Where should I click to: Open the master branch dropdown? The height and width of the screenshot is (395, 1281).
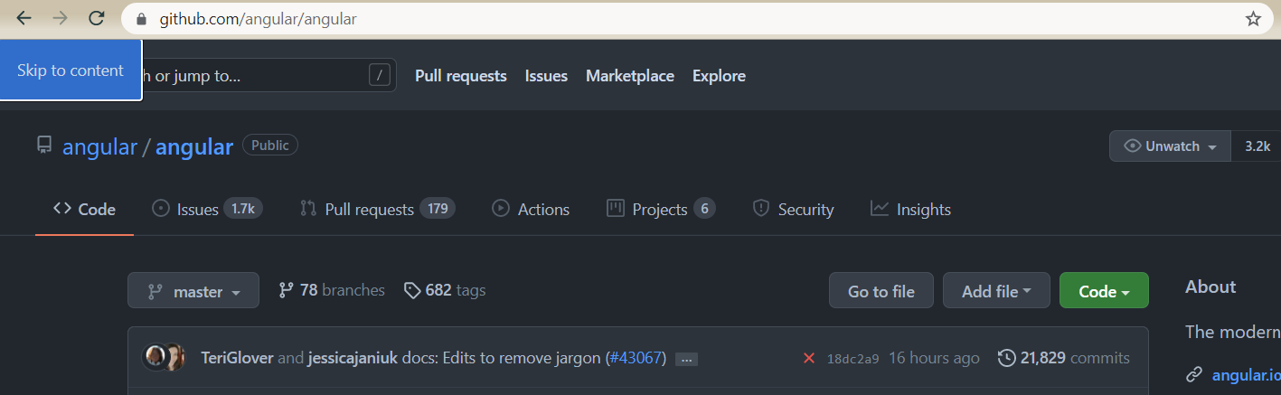193,291
